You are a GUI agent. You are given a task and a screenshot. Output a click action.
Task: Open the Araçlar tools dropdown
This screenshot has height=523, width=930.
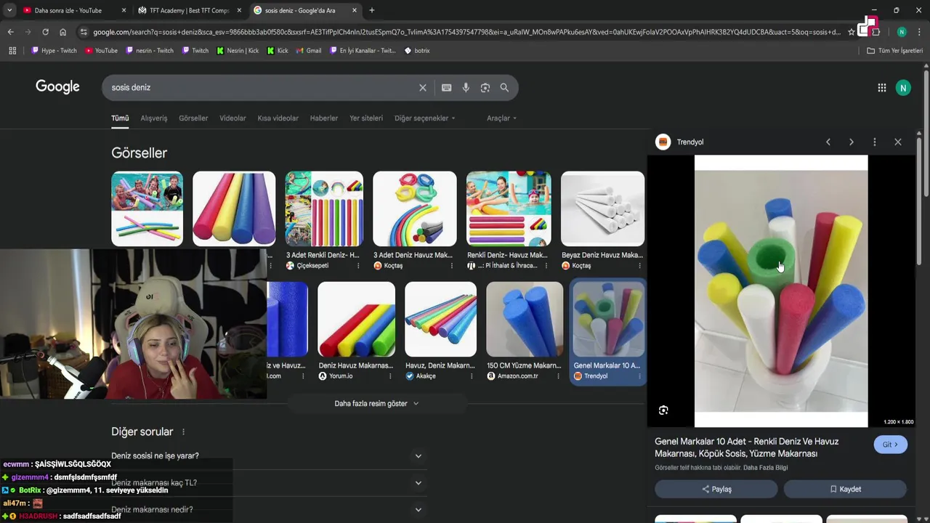(x=501, y=118)
